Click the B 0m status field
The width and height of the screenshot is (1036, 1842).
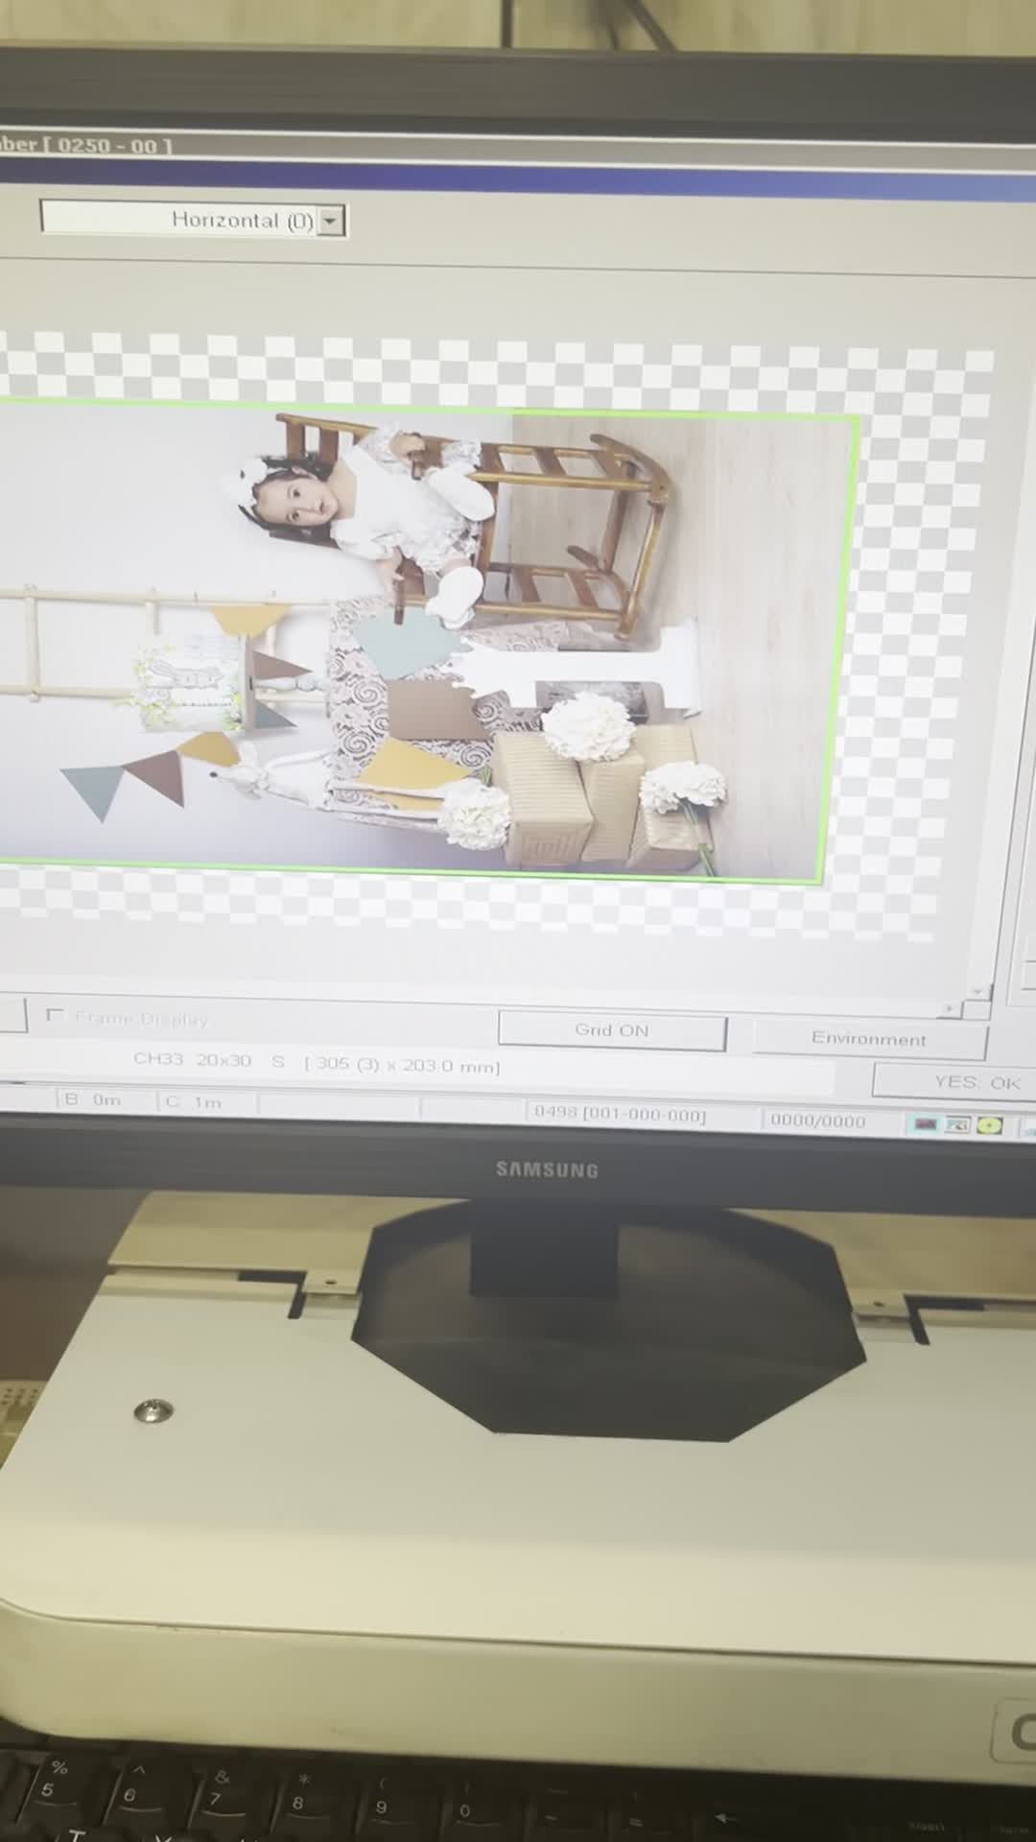click(x=94, y=1099)
